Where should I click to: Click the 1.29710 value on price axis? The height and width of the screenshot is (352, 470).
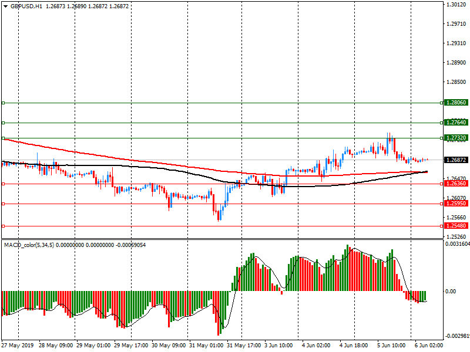click(456, 24)
